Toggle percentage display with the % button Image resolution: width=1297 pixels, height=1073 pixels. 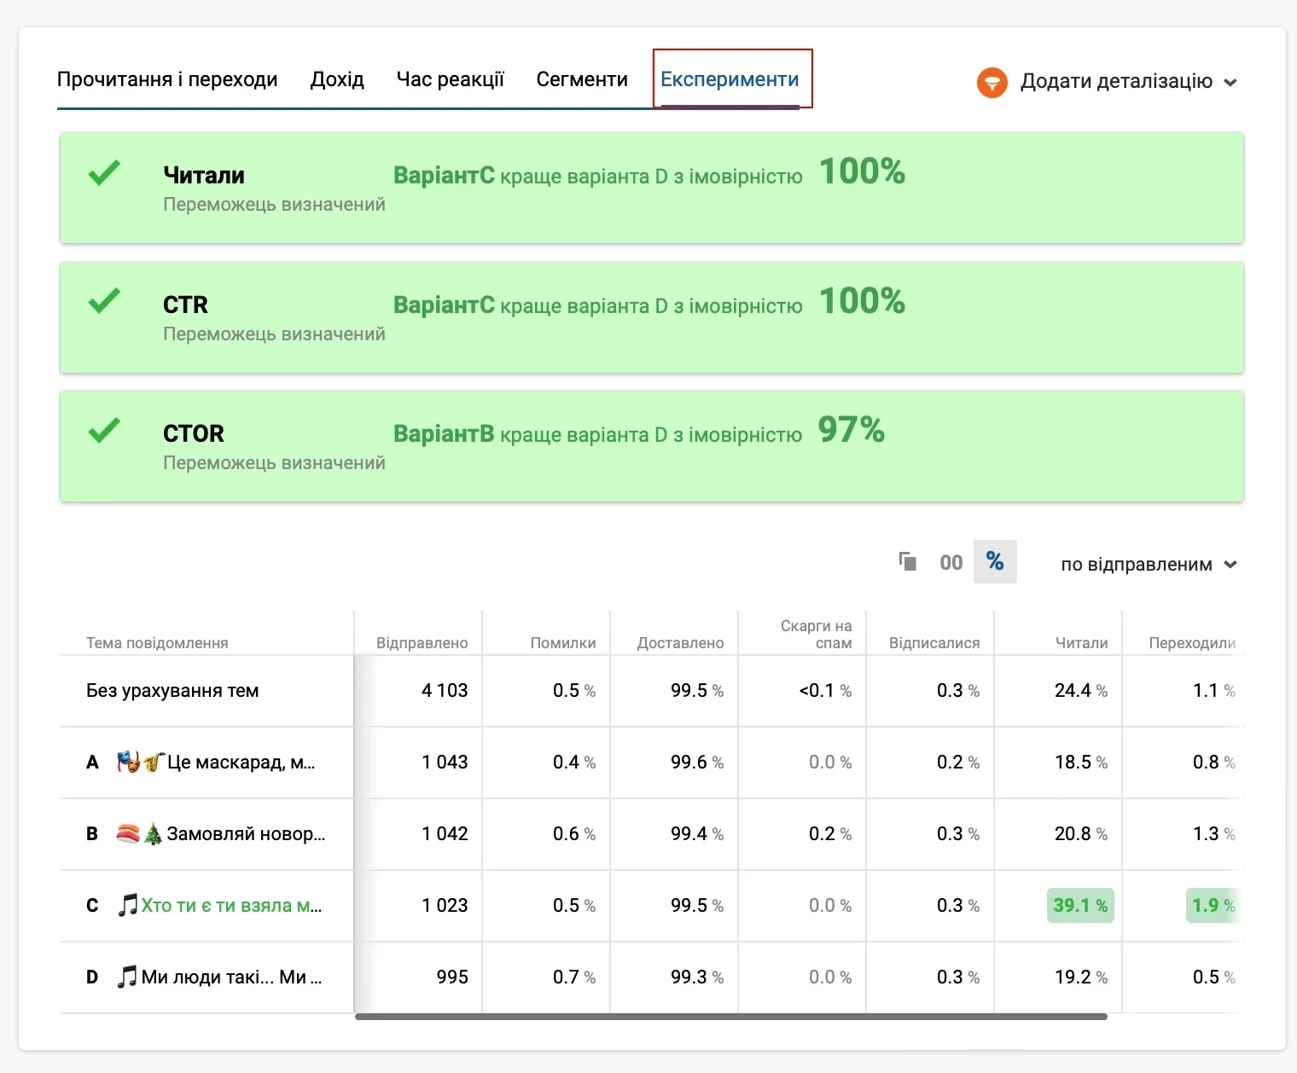[996, 561]
